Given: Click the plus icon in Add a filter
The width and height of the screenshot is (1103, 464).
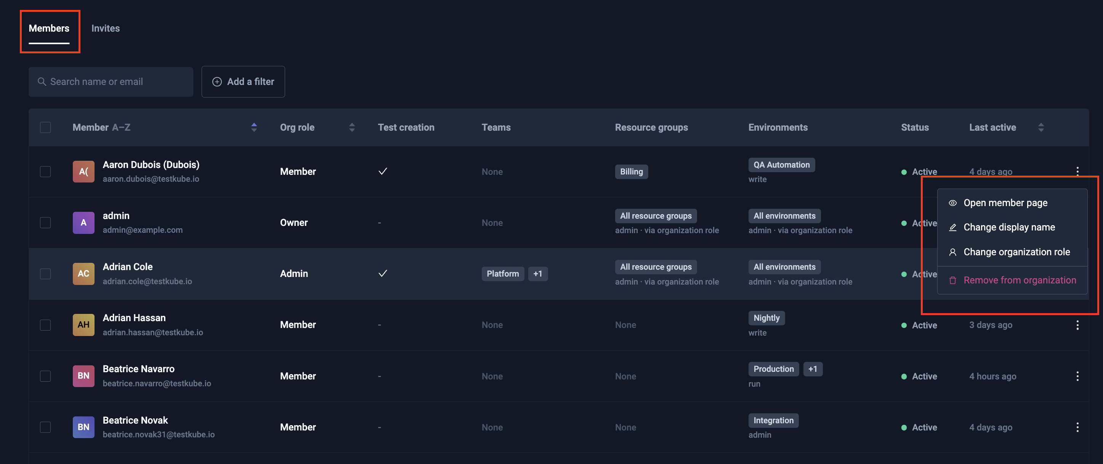Looking at the screenshot, I should 217,81.
